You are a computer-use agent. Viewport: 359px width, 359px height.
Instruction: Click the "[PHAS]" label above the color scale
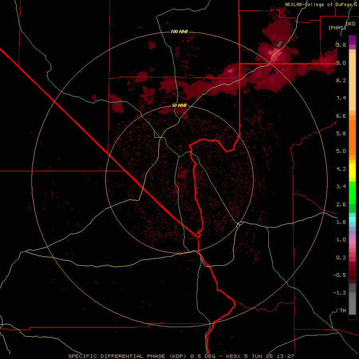point(337,28)
